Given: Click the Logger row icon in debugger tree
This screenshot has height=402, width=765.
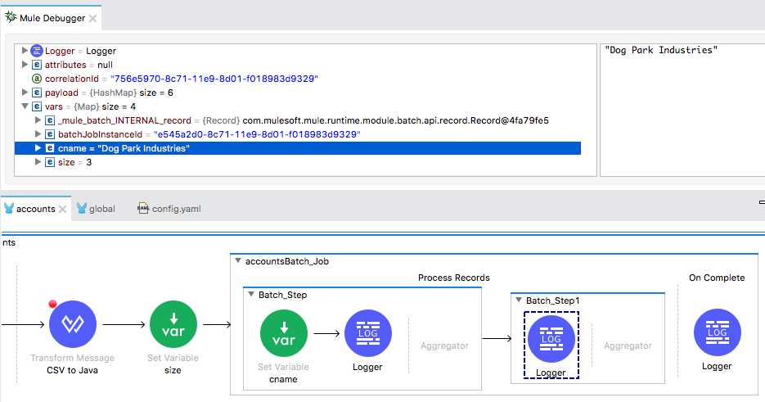Looking at the screenshot, I should (37, 51).
